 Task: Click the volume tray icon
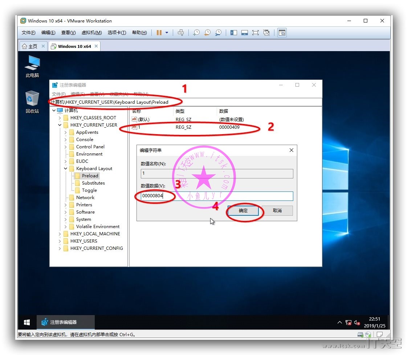click(357, 323)
